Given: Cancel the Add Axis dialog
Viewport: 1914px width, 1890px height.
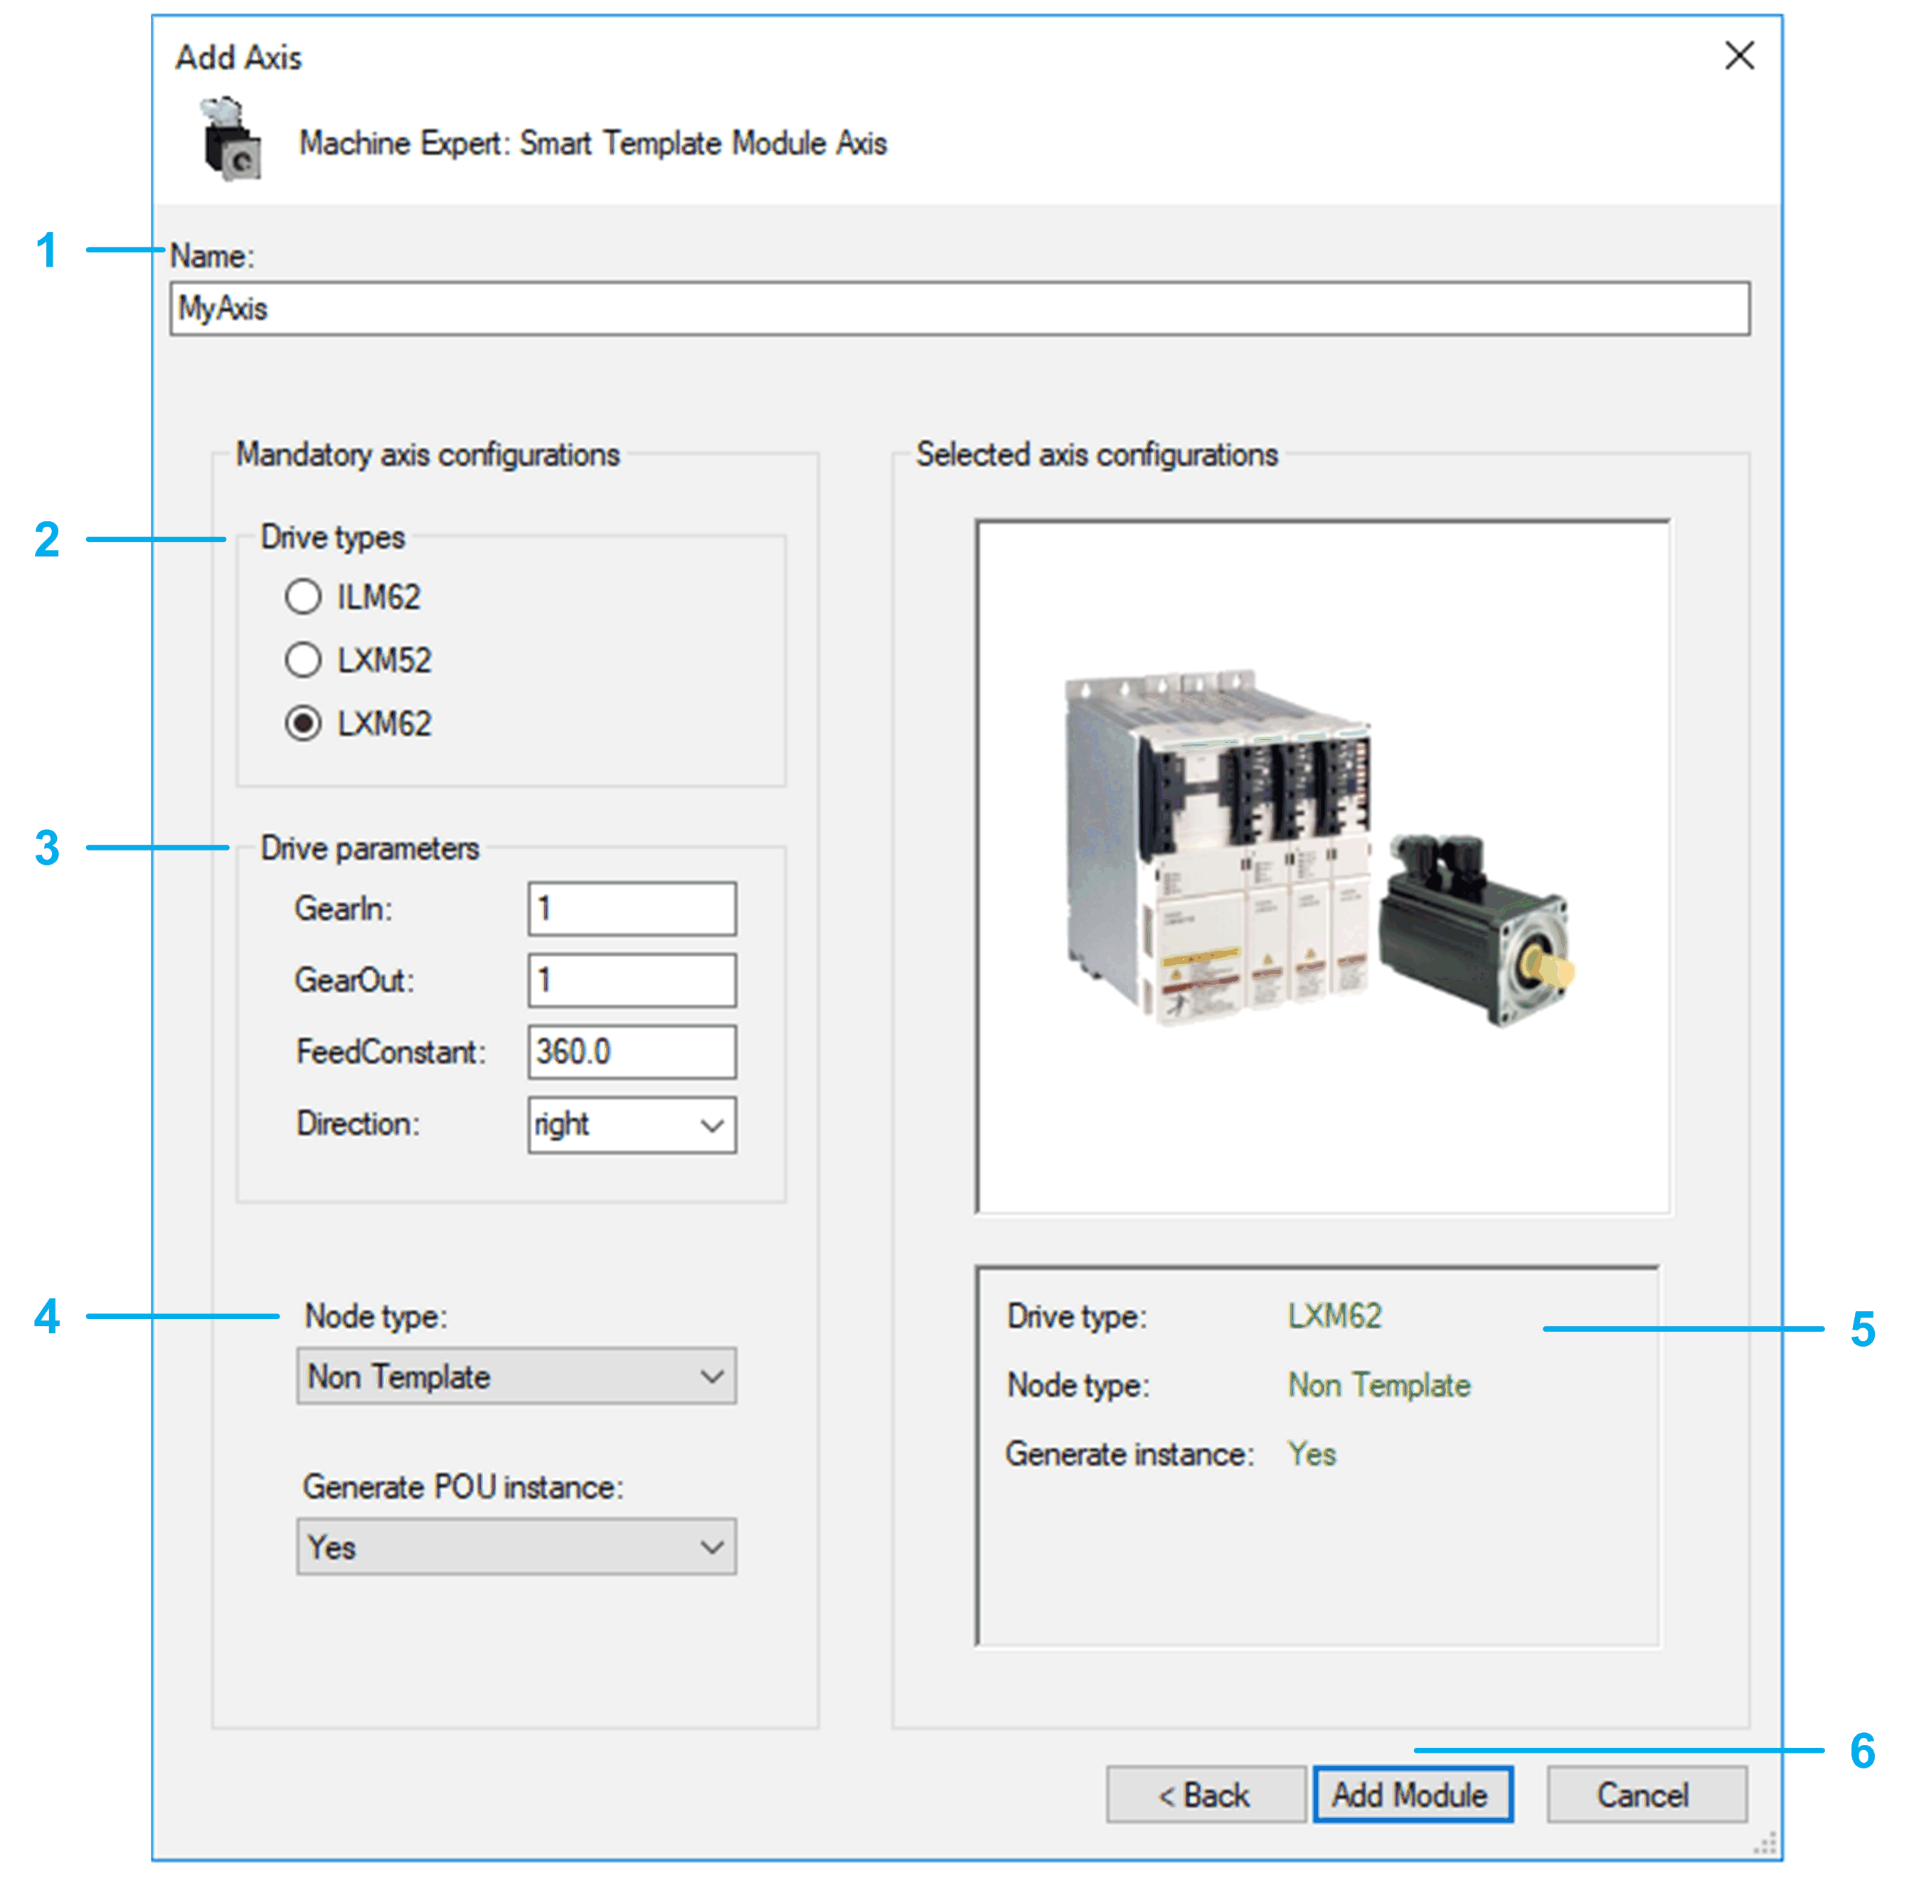Looking at the screenshot, I should click(x=1647, y=1794).
